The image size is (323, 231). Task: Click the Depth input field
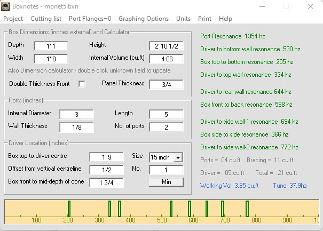[x=51, y=45]
